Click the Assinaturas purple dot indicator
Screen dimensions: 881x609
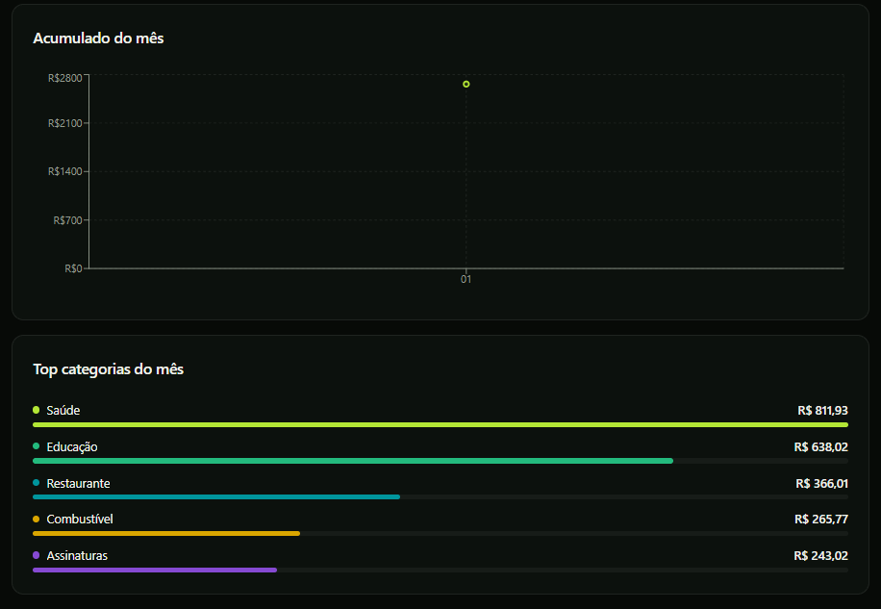click(x=36, y=555)
